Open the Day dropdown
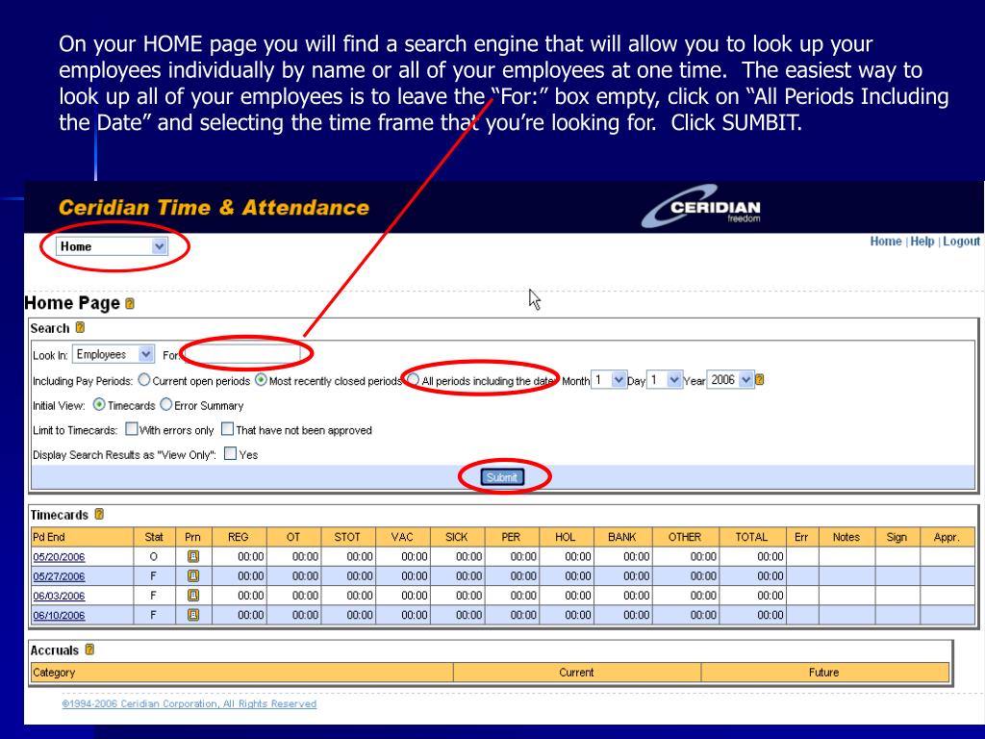The height and width of the screenshot is (739, 985). (x=665, y=380)
